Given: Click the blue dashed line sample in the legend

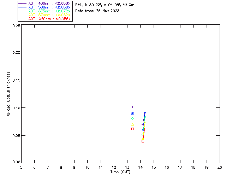Looking at the screenshot, I should (x=23, y=7).
